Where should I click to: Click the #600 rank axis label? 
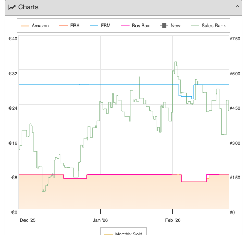(235, 74)
